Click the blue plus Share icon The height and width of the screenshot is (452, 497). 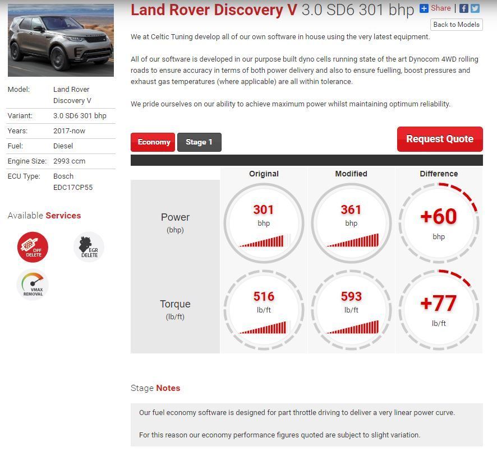(x=424, y=8)
